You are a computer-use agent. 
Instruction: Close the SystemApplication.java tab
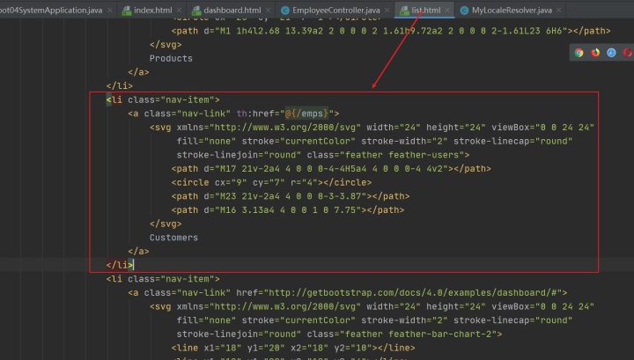pos(109,10)
